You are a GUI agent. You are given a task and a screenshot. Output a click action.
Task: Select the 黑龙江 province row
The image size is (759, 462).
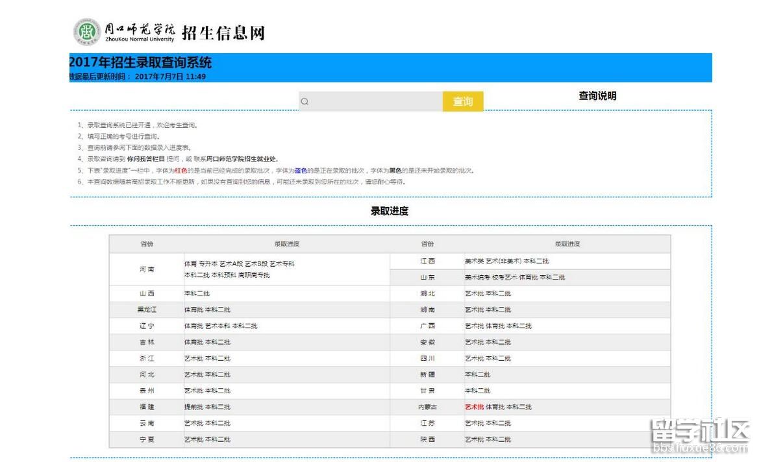click(x=147, y=310)
